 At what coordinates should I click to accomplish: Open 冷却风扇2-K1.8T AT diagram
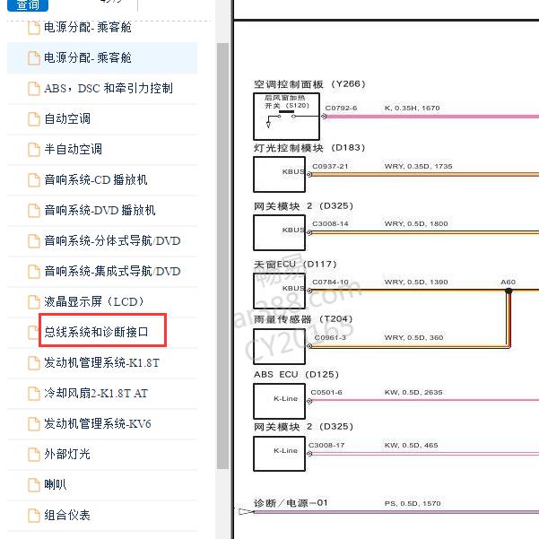click(96, 393)
